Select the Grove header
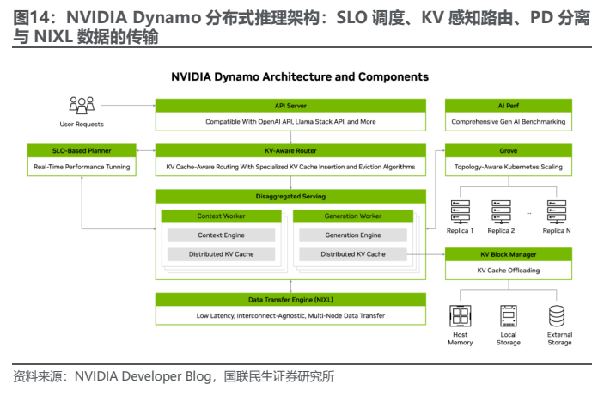Screen dimensions: 604x396 509,150
